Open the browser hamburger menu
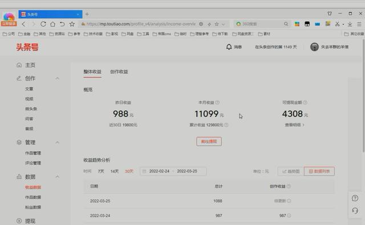The width and height of the screenshot is (365, 225). click(x=359, y=24)
